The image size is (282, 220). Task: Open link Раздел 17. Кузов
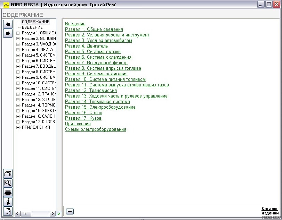(83, 118)
